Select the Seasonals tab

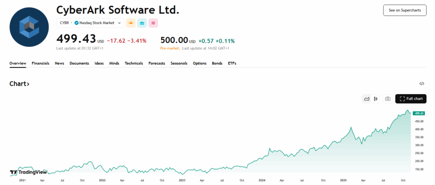(x=179, y=63)
